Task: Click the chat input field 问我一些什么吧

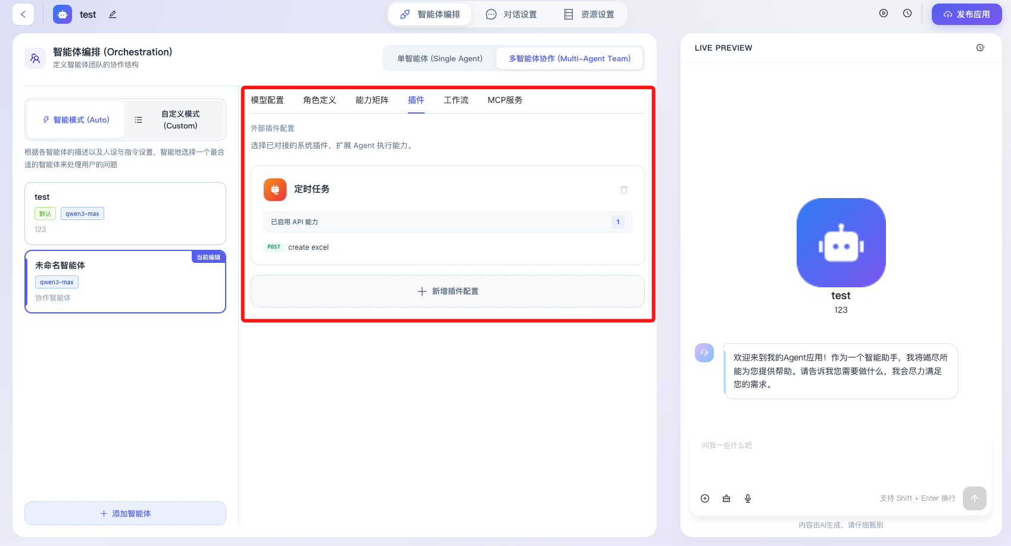Action: pyautogui.click(x=840, y=458)
